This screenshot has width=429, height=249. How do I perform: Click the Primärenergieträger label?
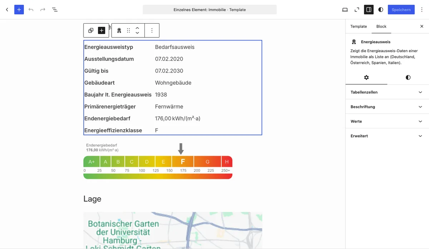(x=110, y=106)
